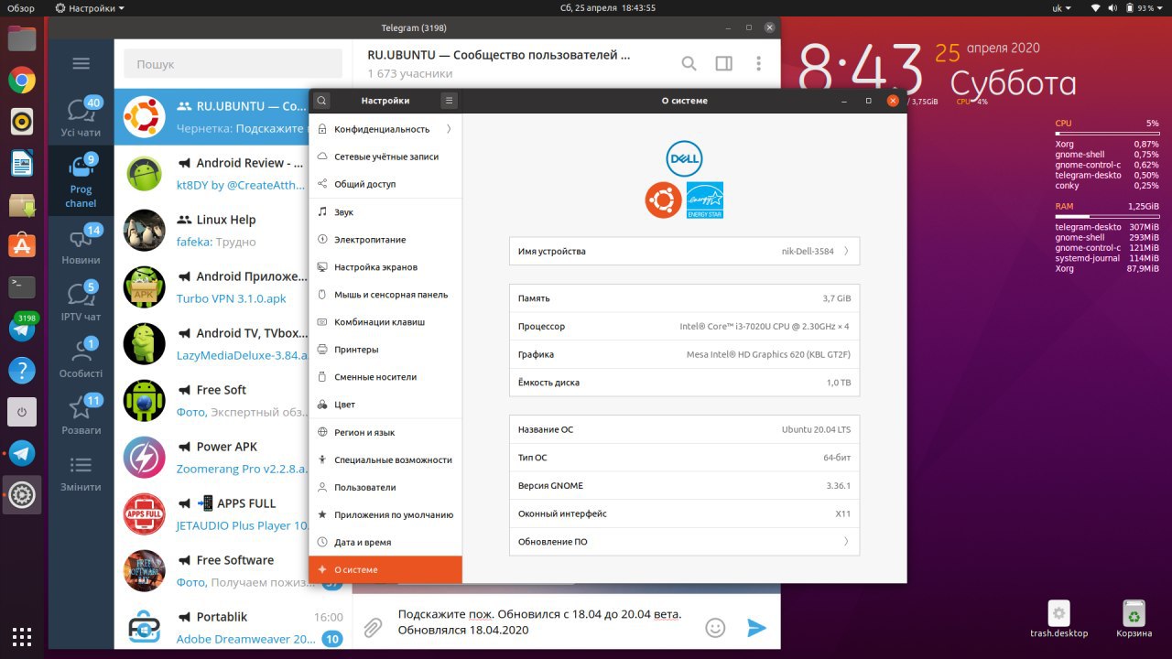Image resolution: width=1172 pixels, height=659 pixels.
Task: Open Корзина trash icon on desktop
Action: click(x=1134, y=620)
